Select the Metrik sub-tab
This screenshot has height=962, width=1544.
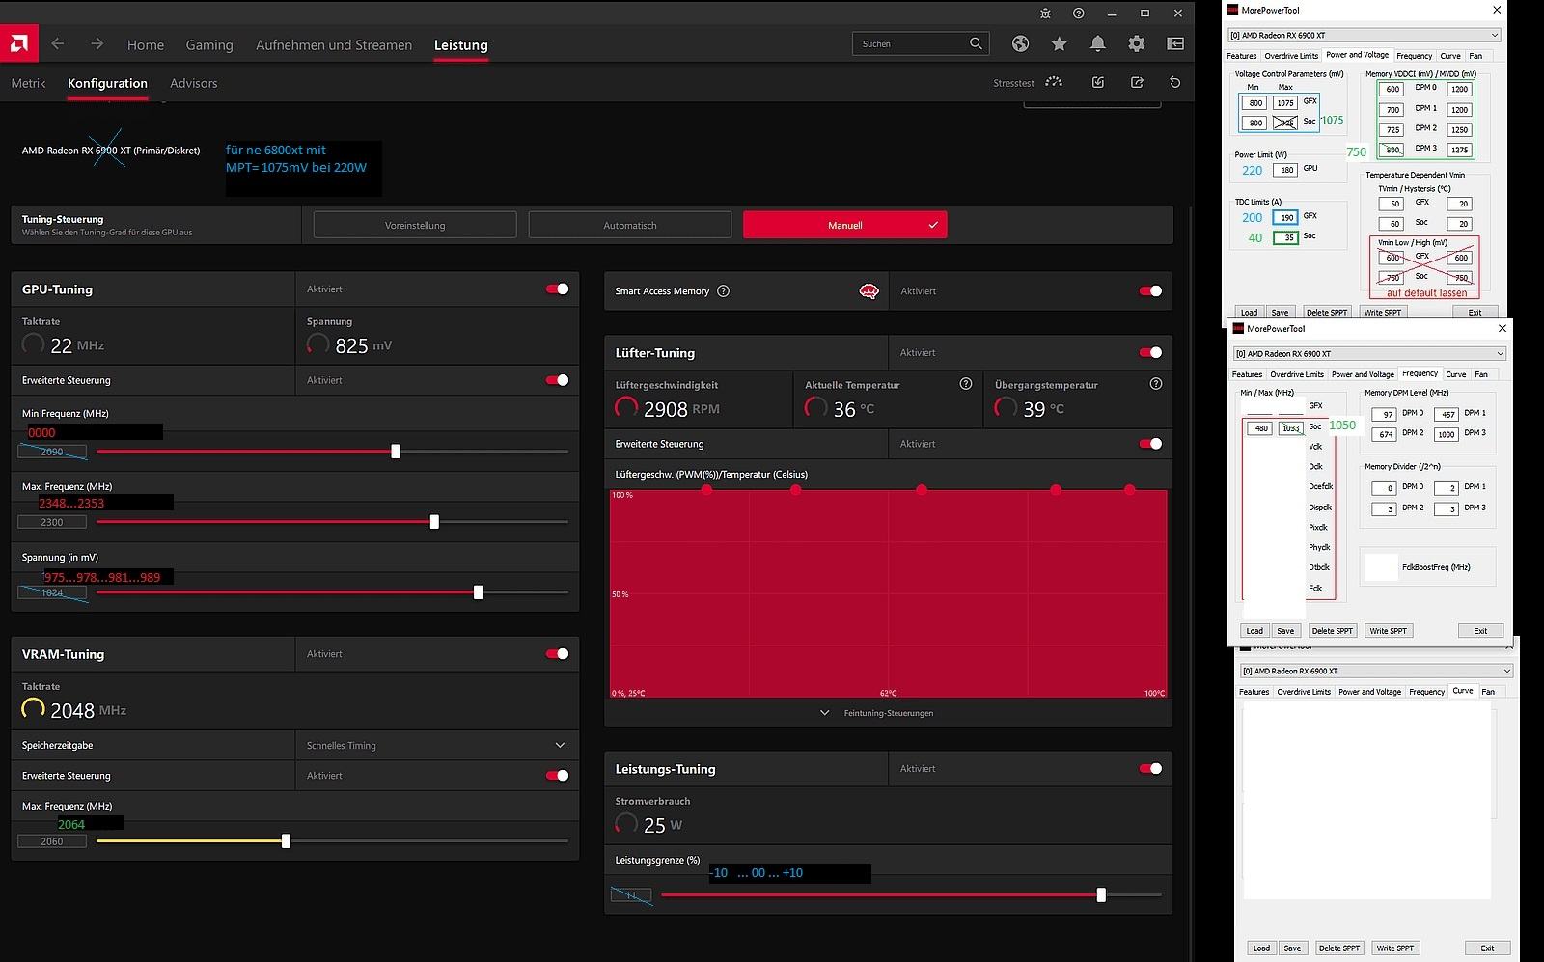28,83
